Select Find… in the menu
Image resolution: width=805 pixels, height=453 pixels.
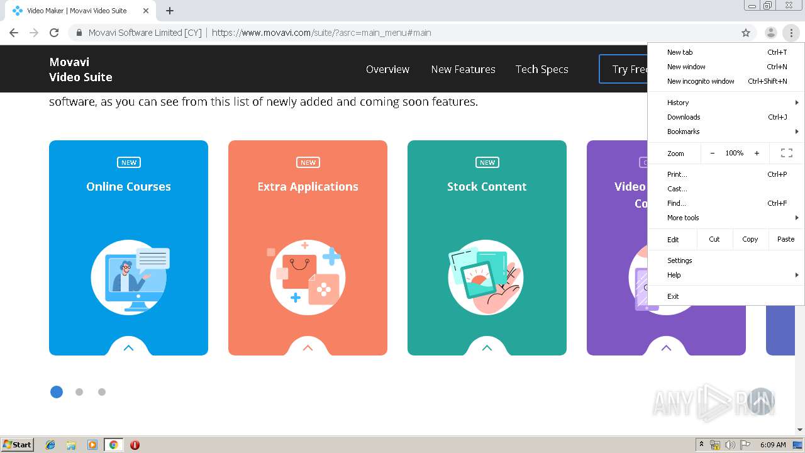pyautogui.click(x=726, y=203)
